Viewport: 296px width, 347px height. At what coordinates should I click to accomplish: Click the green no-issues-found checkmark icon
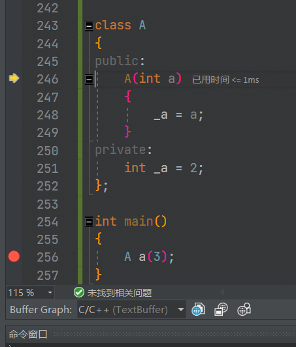[79, 292]
